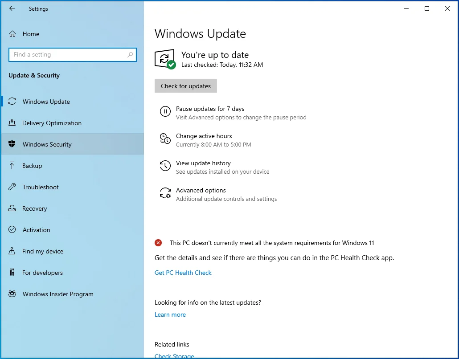Click the history clock icon beside View update history

(x=165, y=166)
